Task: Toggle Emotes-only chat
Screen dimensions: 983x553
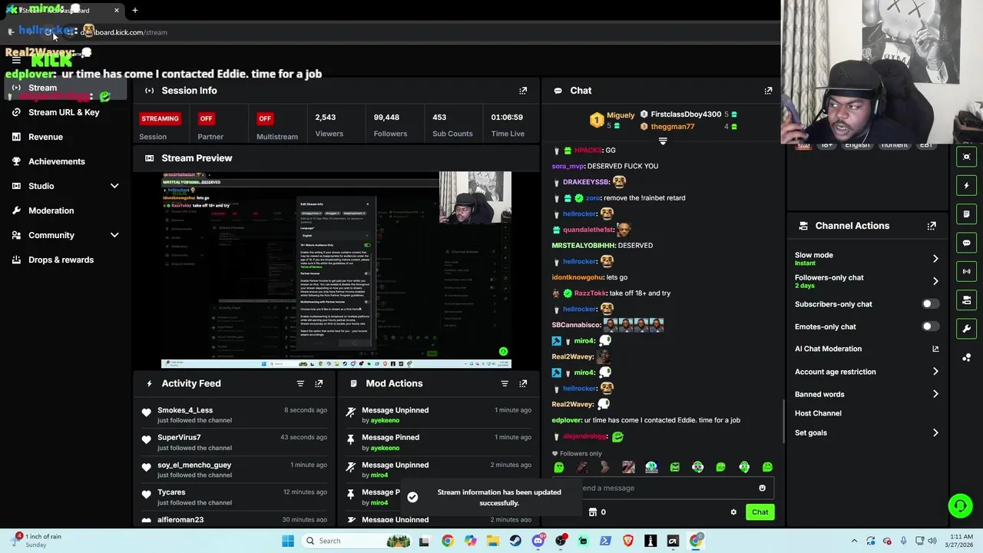Action: click(x=929, y=326)
